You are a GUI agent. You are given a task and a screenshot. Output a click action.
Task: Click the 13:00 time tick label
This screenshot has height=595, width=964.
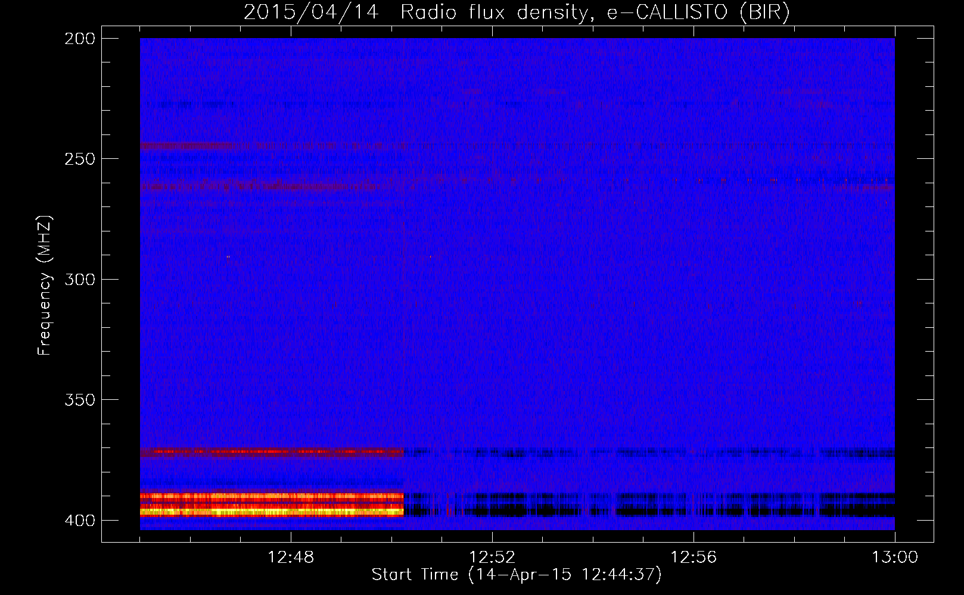[895, 558]
